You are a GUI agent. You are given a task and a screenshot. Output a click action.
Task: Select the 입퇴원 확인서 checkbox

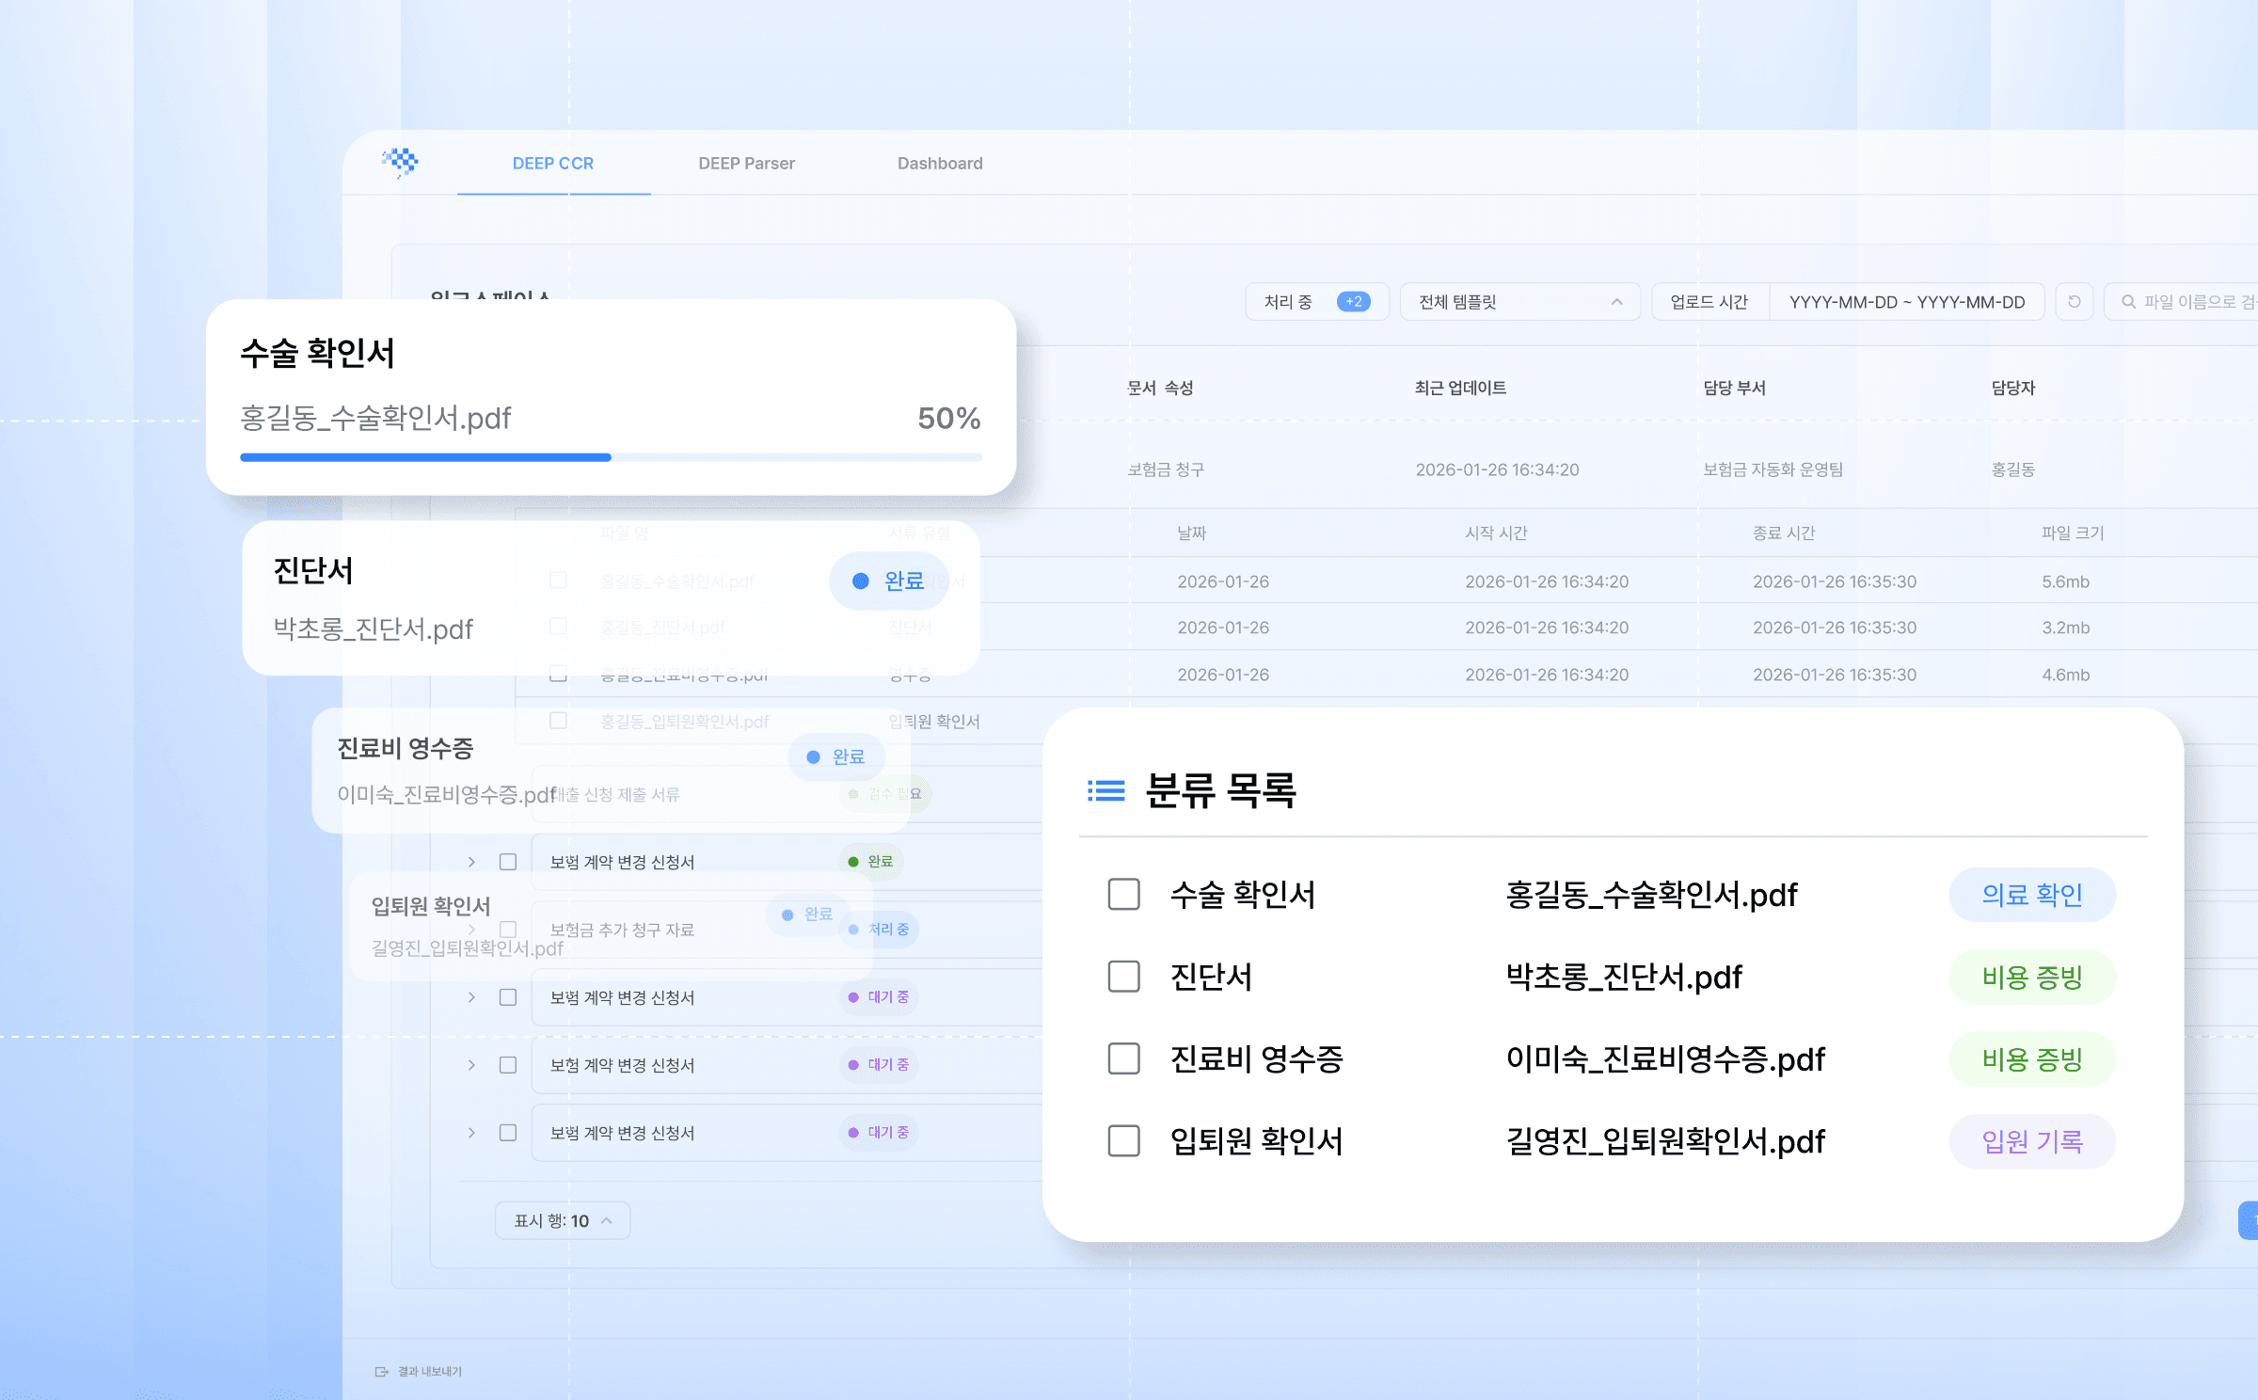pos(1123,1141)
